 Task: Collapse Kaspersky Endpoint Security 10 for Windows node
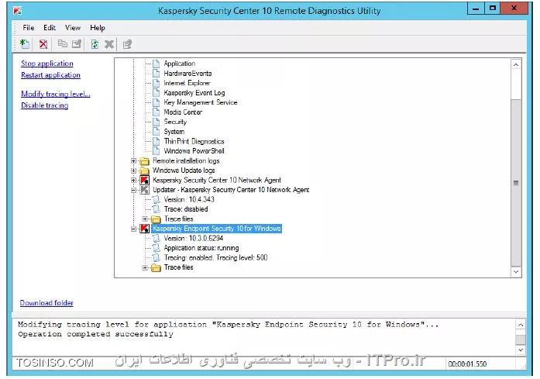[x=133, y=229]
